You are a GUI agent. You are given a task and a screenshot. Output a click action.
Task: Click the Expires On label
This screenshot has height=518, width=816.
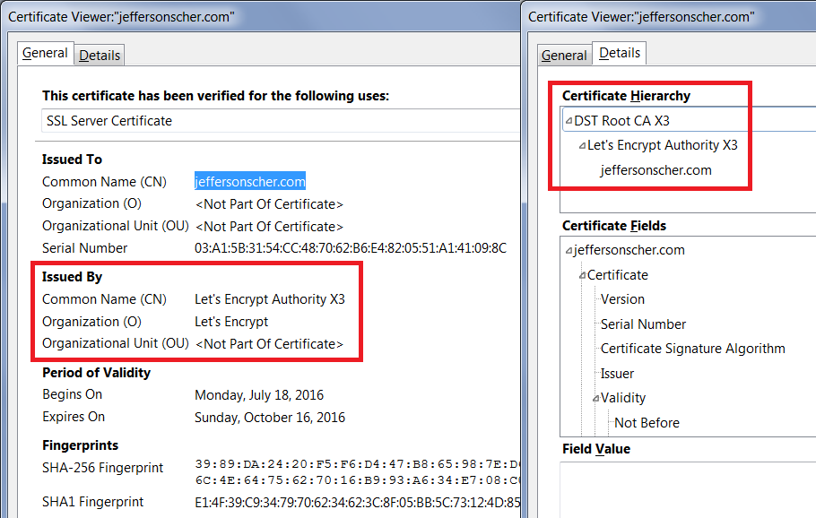tap(74, 417)
